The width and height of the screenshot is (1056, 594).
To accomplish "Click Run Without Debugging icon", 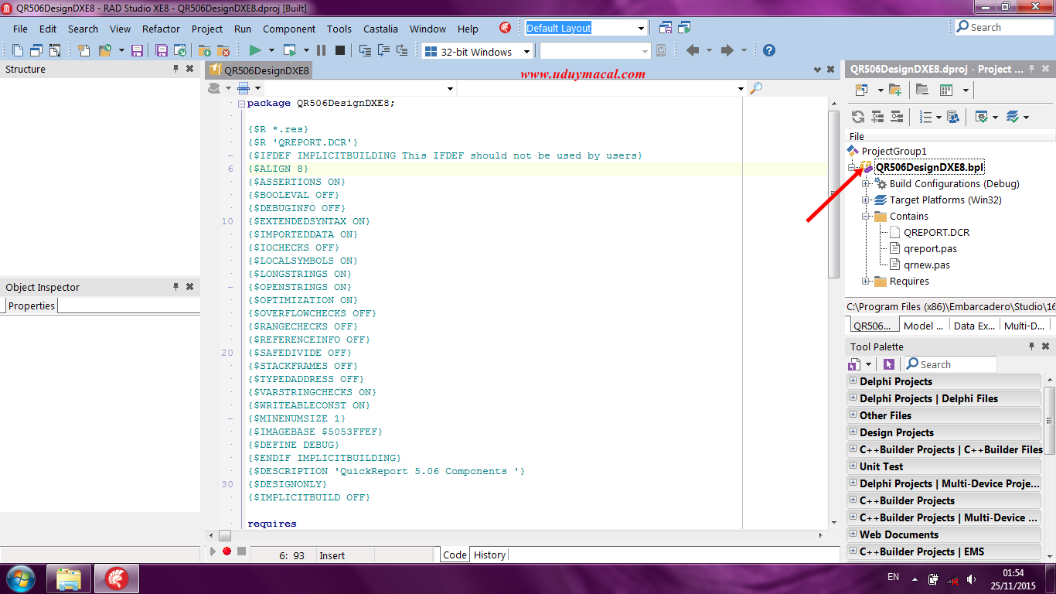I will click(290, 50).
